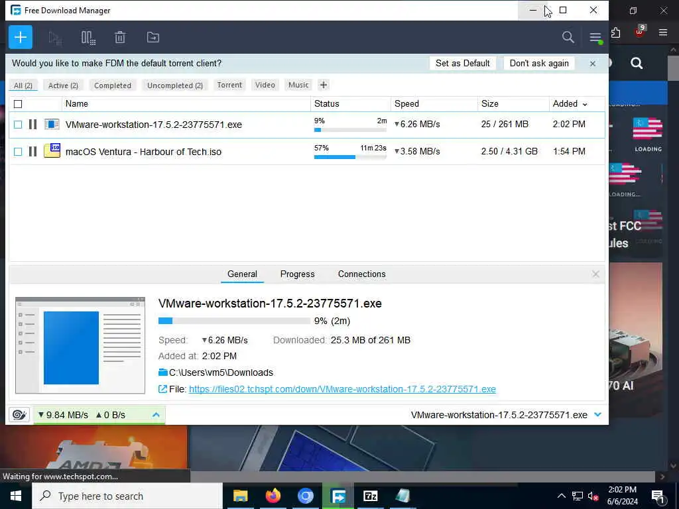Click the VMware row 9% progress bar

(350, 130)
